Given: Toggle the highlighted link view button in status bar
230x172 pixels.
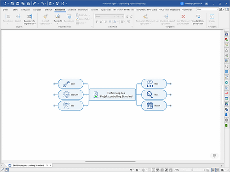Looking at the screenshot, I should [213, 170].
